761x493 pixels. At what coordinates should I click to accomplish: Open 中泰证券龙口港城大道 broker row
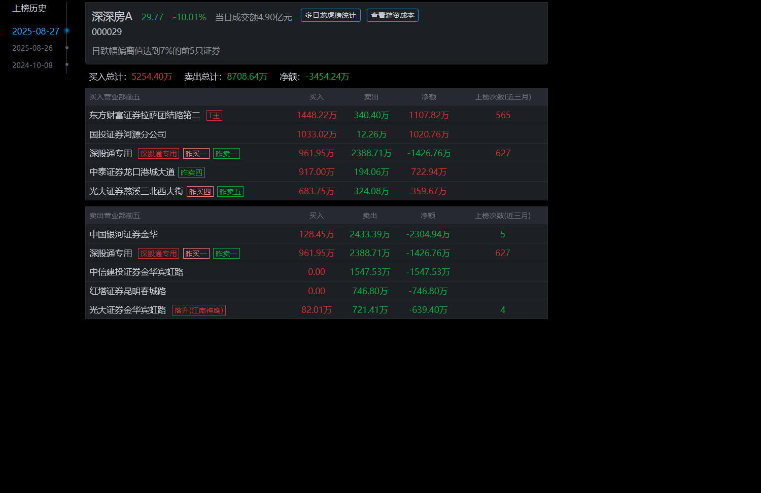point(316,172)
